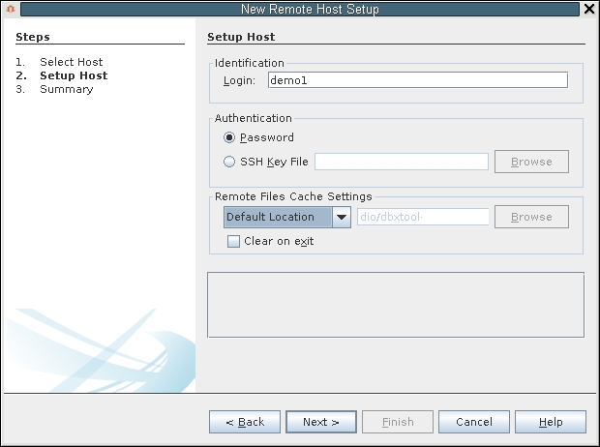This screenshot has height=447, width=600.
Task: Click the cache location dropdown arrow
Action: 342,217
